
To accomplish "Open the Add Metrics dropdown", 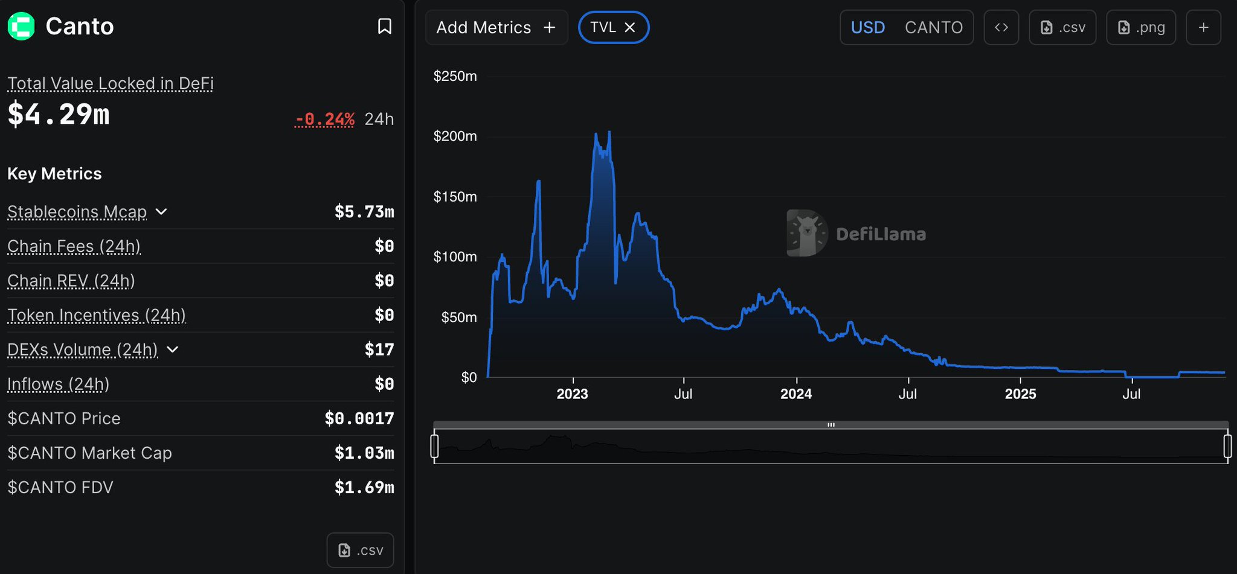I will point(496,28).
